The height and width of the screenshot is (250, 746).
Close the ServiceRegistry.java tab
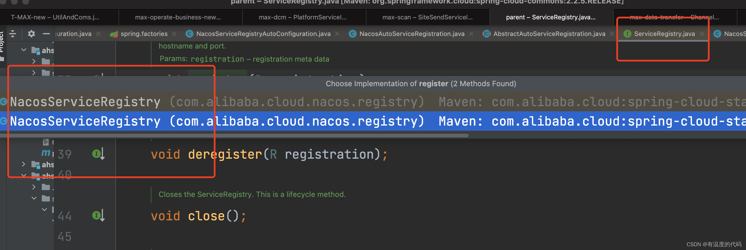tap(702, 34)
